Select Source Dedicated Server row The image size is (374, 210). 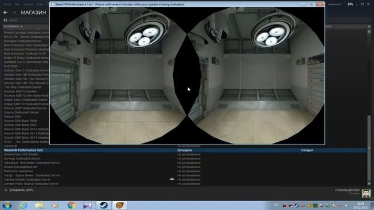pos(21,112)
